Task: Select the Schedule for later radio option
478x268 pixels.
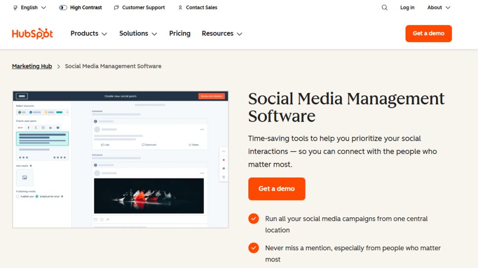Action: 37,196
